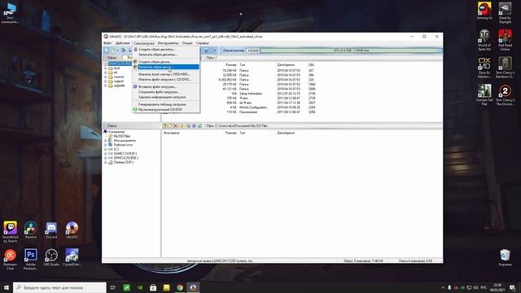Open the Инструменты menu
This screenshot has height=293, width=521.
point(169,43)
